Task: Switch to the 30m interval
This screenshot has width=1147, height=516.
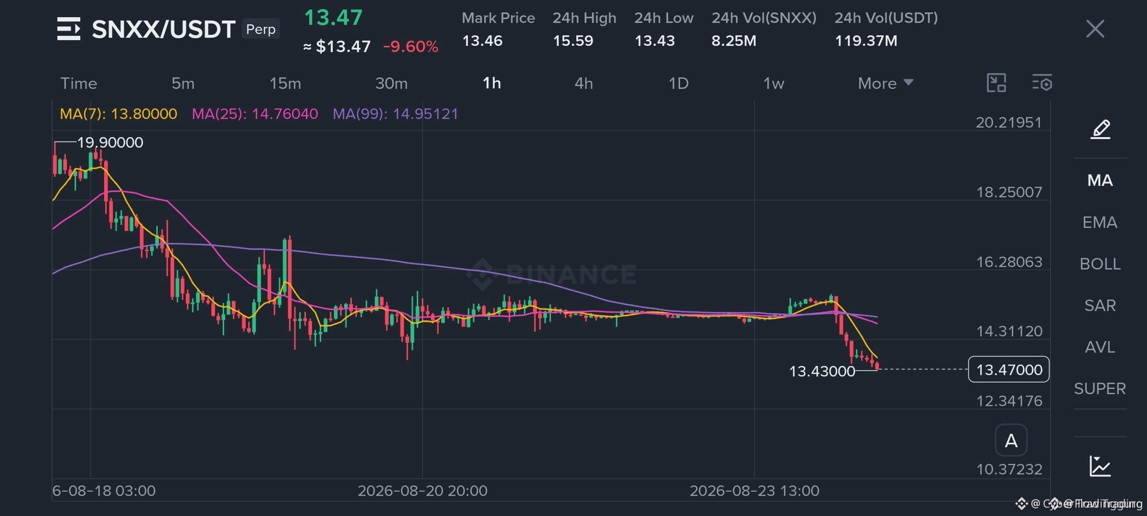Action: [x=391, y=83]
